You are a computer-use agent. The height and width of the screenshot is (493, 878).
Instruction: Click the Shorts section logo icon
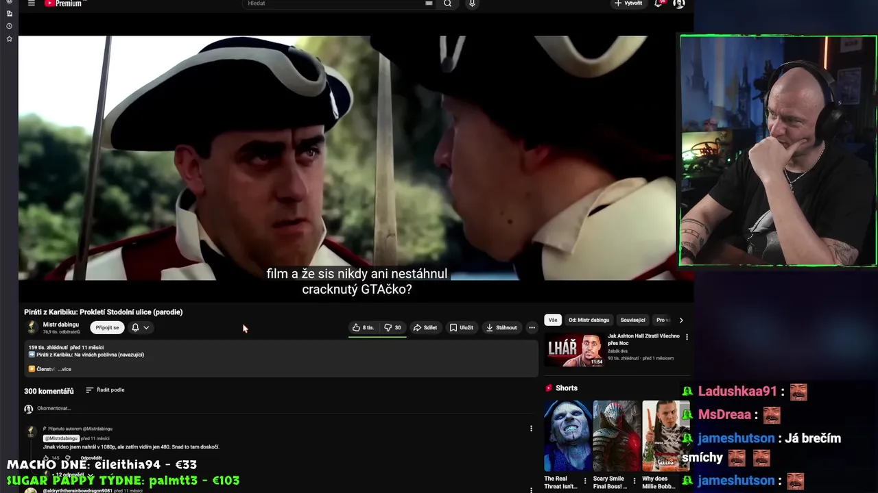549,388
